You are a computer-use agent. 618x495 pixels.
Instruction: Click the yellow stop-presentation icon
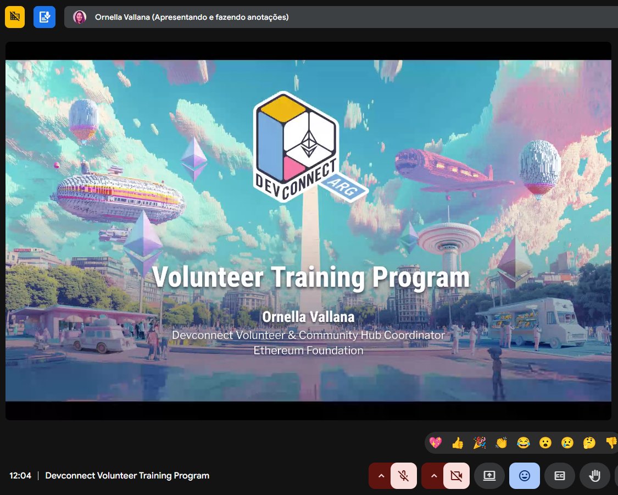point(15,16)
